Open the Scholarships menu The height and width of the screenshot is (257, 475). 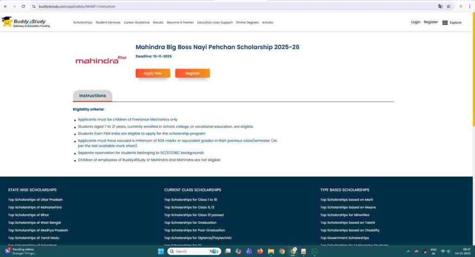tap(83, 22)
